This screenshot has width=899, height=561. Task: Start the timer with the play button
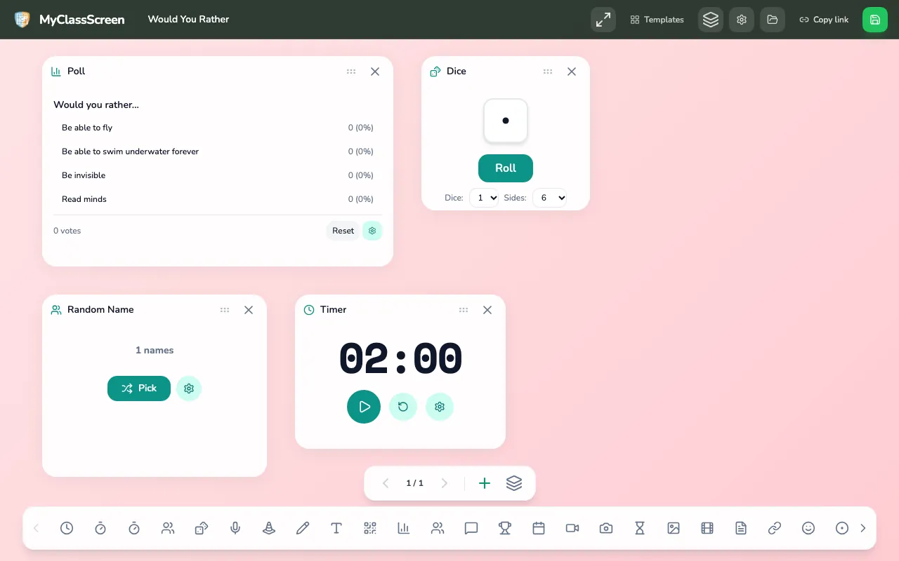coord(364,407)
